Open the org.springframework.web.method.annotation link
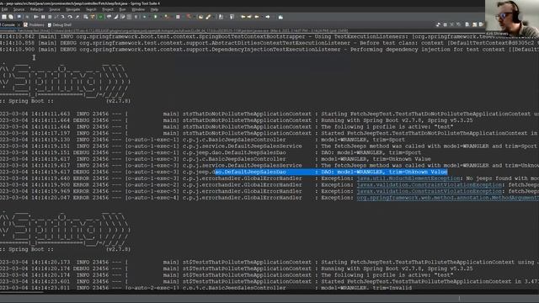The image size is (539, 303). pyautogui.click(x=447, y=198)
